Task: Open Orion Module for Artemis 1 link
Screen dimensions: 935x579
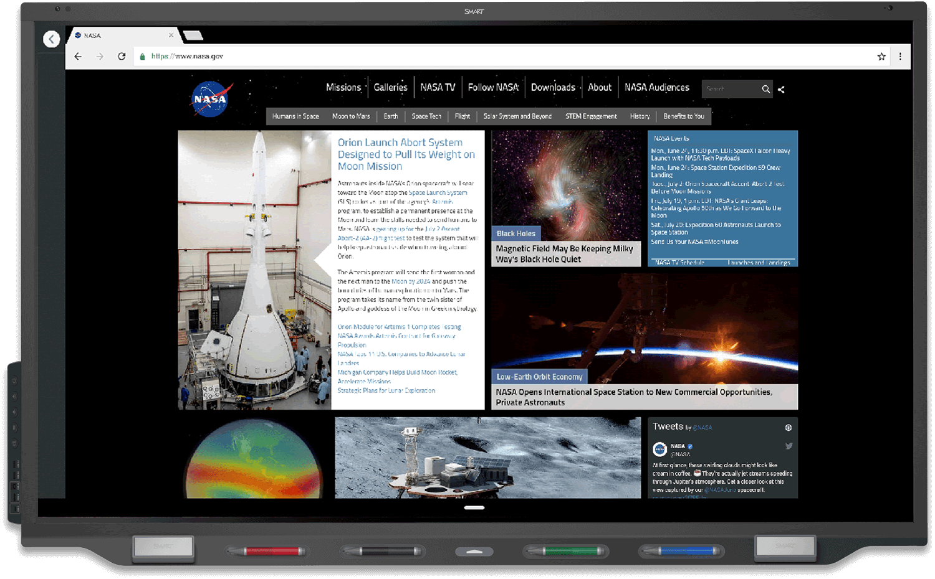Action: pyautogui.click(x=400, y=327)
